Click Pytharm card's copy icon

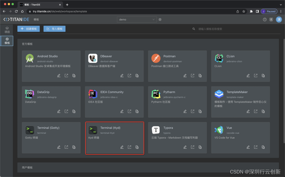point(200,111)
